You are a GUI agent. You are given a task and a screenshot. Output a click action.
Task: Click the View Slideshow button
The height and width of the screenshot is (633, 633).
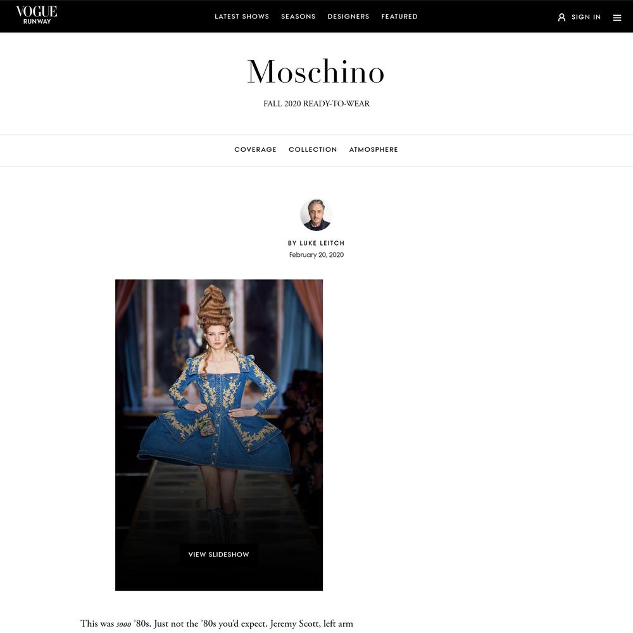pos(219,555)
